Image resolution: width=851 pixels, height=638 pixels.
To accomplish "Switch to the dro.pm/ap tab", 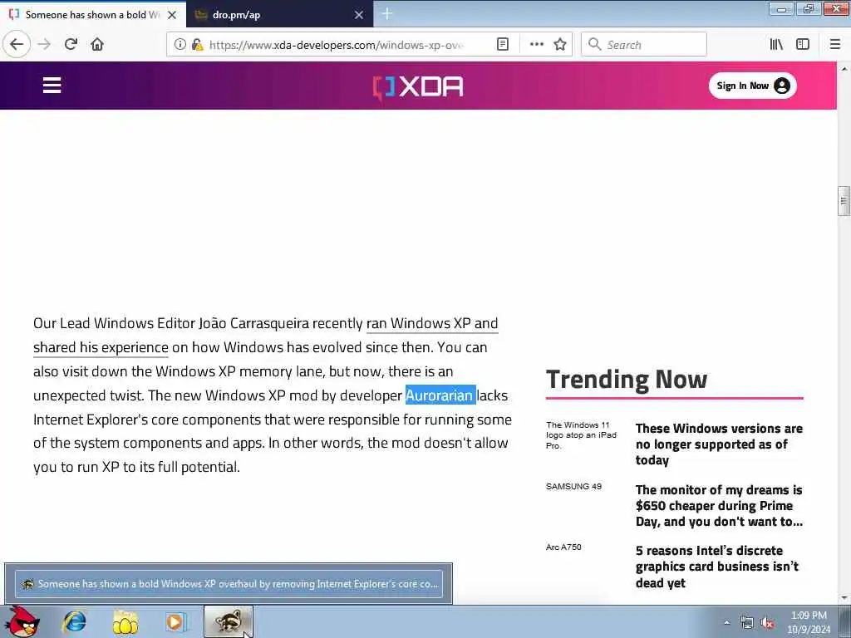I will point(280,15).
